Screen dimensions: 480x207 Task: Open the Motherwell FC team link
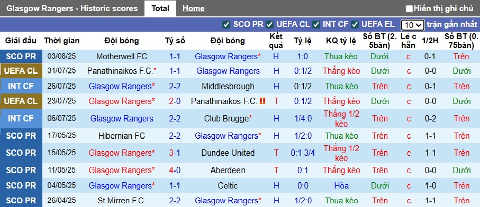[122, 57]
